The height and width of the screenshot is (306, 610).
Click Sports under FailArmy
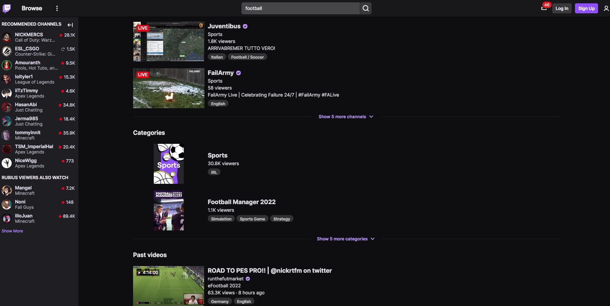coord(215,81)
